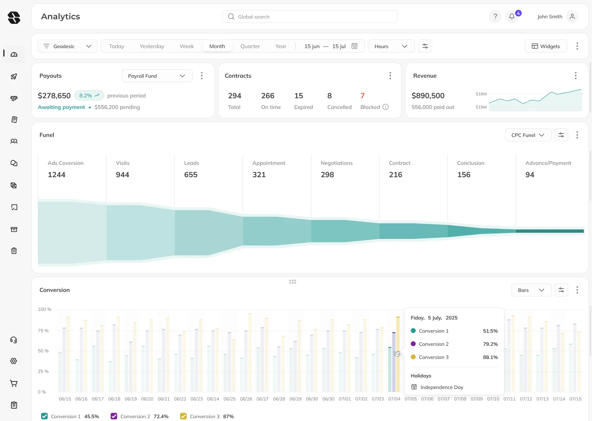
Task: Open the shopping cart icon in sidebar
Action: pos(14,383)
